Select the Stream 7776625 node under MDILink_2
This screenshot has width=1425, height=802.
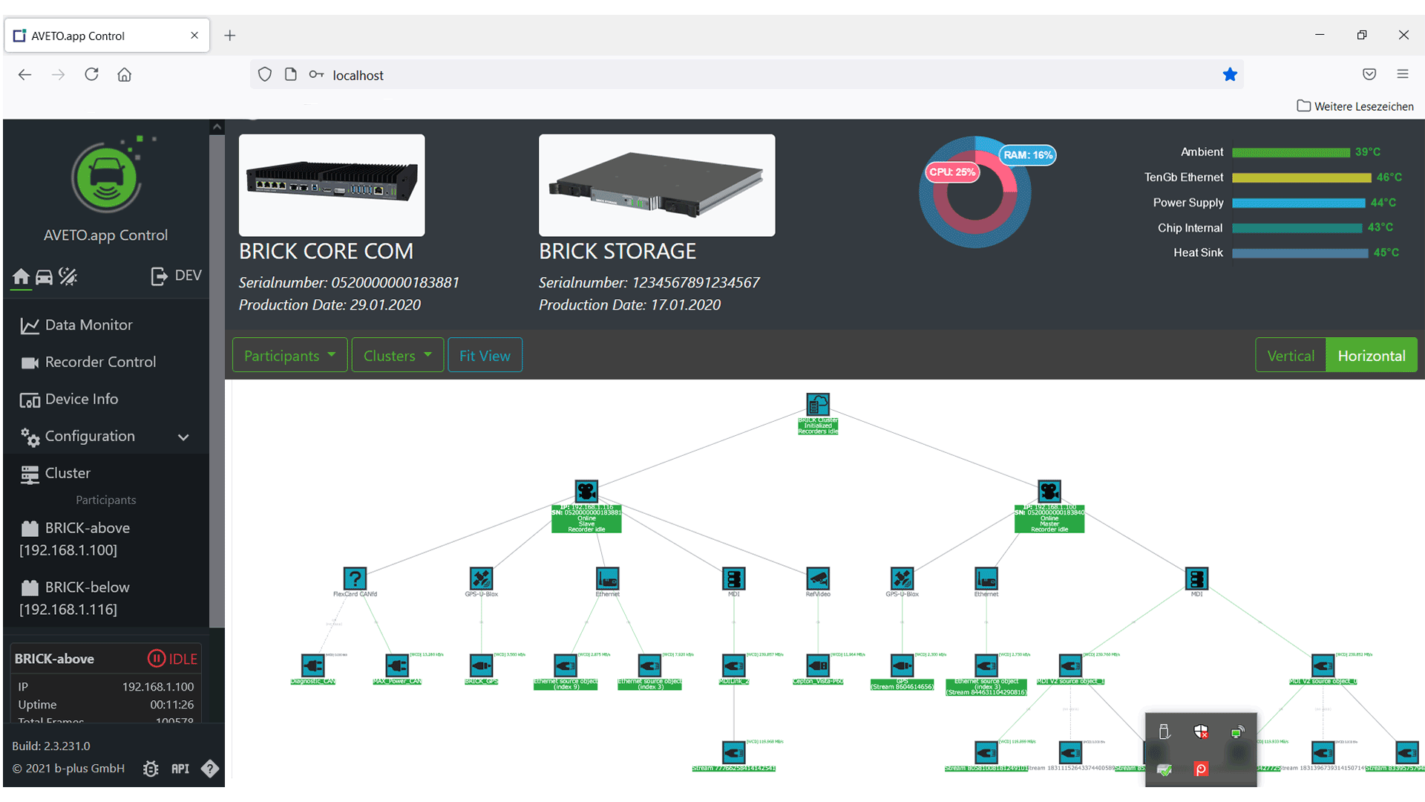(x=734, y=752)
